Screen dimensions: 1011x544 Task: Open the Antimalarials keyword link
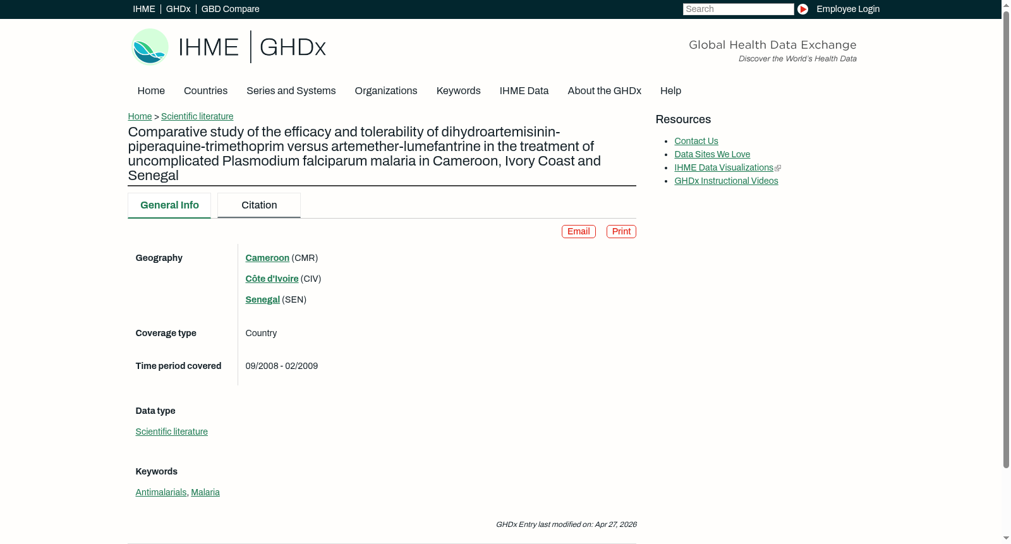point(161,492)
